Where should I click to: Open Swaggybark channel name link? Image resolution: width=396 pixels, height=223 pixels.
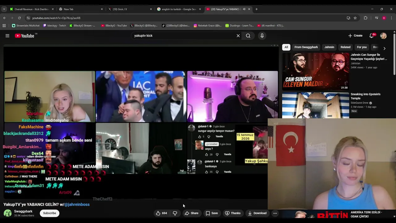23,211
